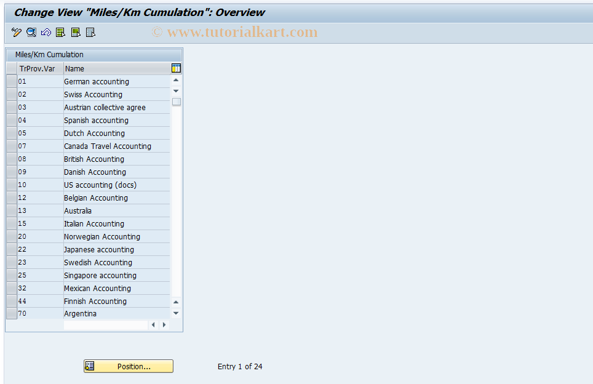Click horizontal scroll right arrow
The width and height of the screenshot is (593, 384).
pyautogui.click(x=164, y=324)
